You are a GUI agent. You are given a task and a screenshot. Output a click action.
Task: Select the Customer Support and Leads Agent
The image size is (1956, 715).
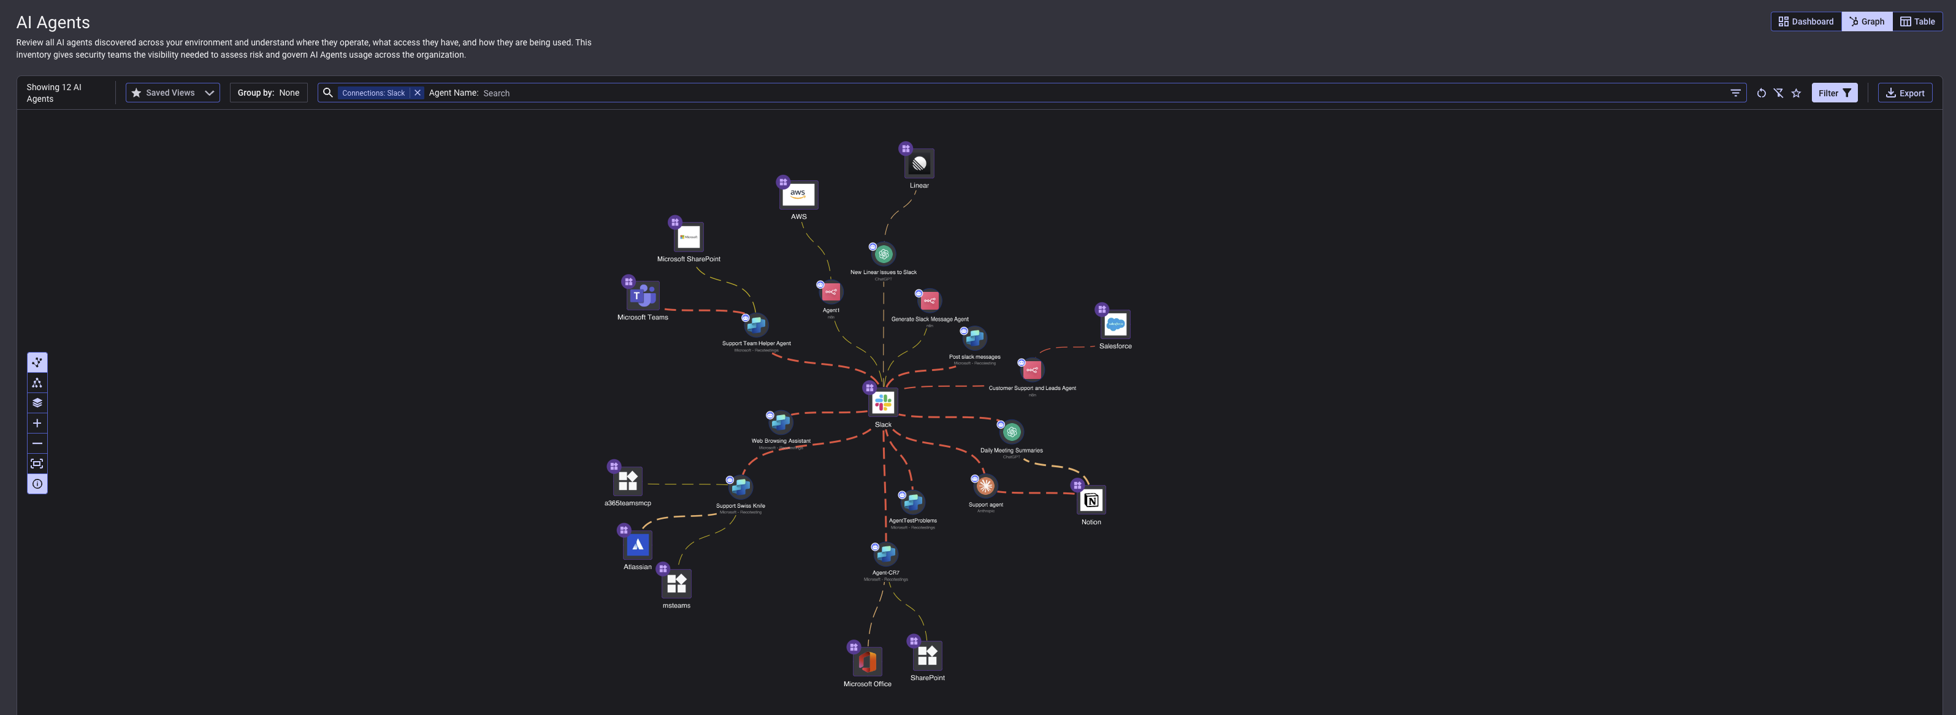pyautogui.click(x=1032, y=370)
